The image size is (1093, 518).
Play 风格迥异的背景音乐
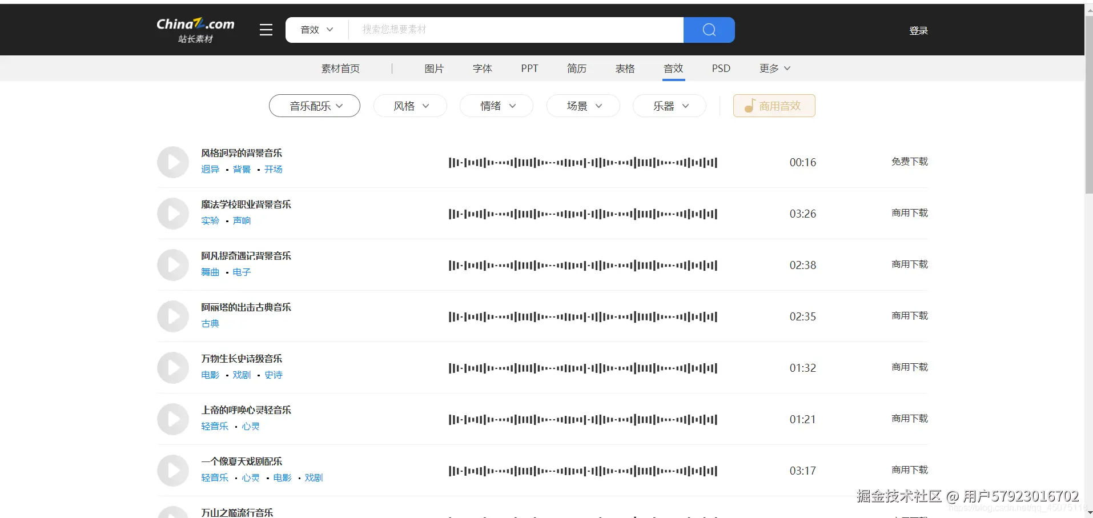tap(172, 162)
